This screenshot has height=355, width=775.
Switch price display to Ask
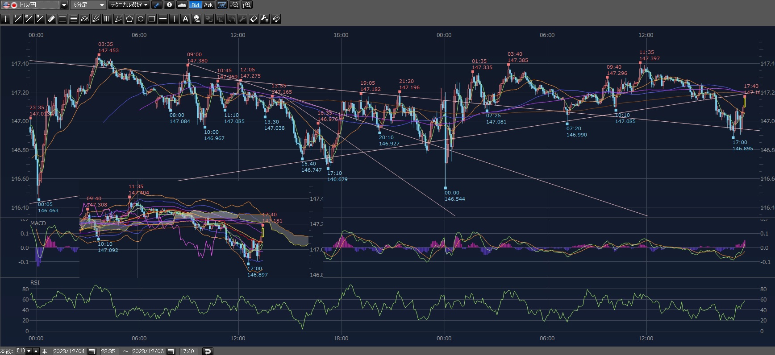pos(208,5)
